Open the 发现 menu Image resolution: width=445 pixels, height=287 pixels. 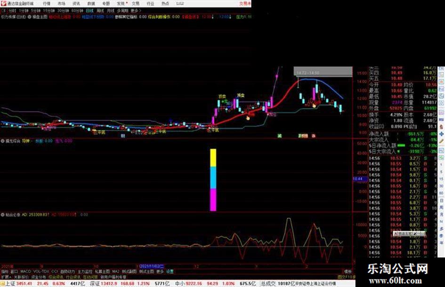pos(121,3)
